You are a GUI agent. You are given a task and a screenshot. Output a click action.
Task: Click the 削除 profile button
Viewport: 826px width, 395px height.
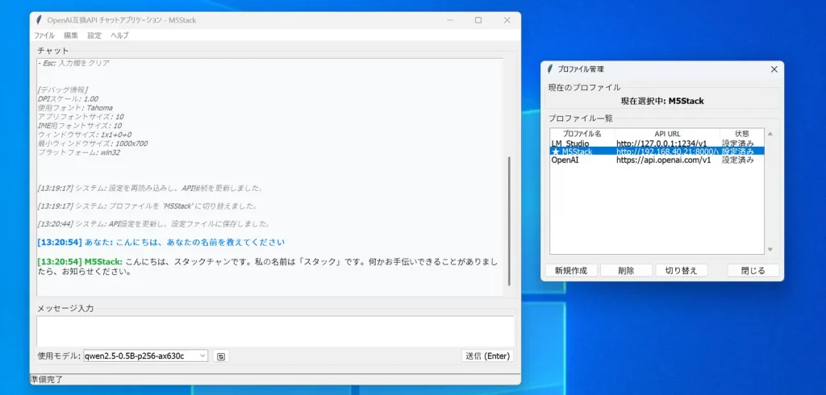click(x=626, y=271)
